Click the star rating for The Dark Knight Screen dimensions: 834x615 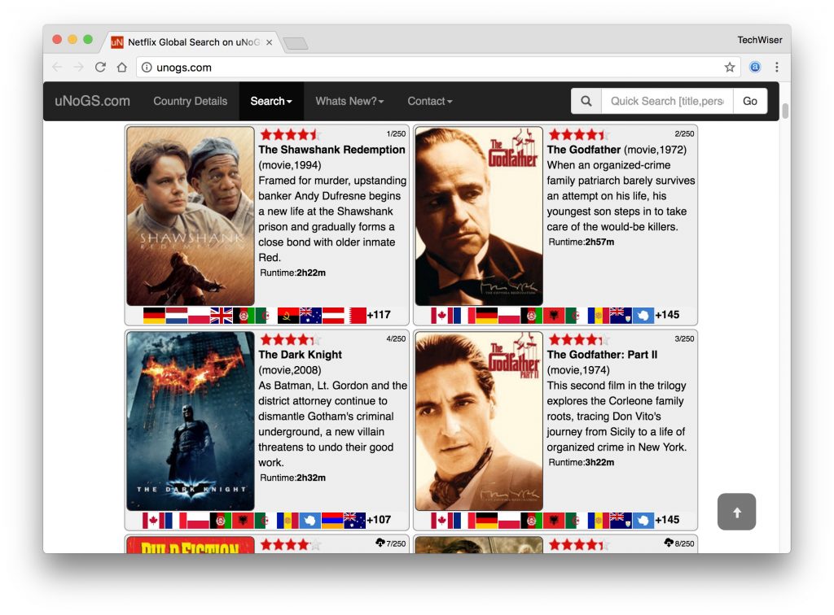(291, 339)
